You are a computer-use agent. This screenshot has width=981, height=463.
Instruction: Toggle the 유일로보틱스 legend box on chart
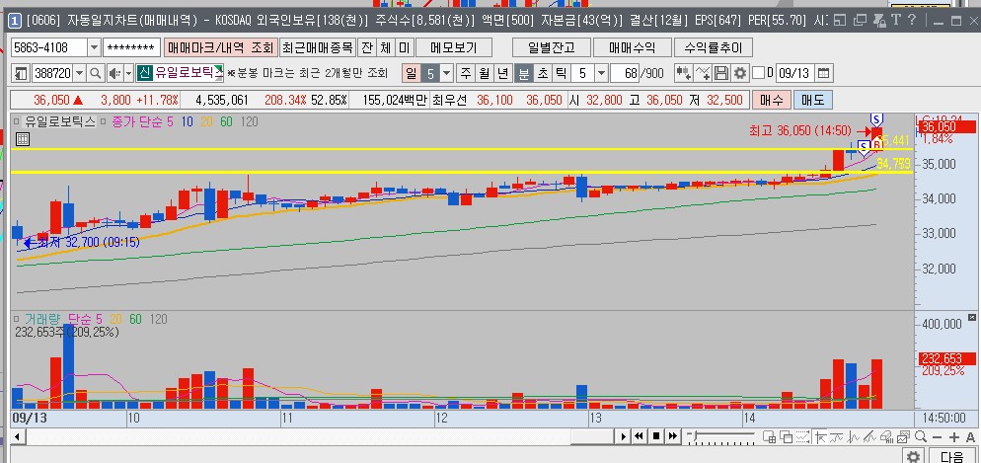pyautogui.click(x=16, y=121)
